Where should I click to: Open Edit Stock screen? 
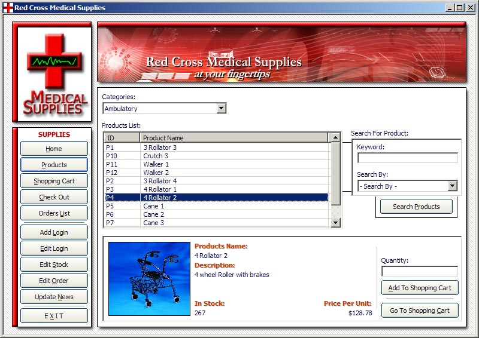point(54,265)
